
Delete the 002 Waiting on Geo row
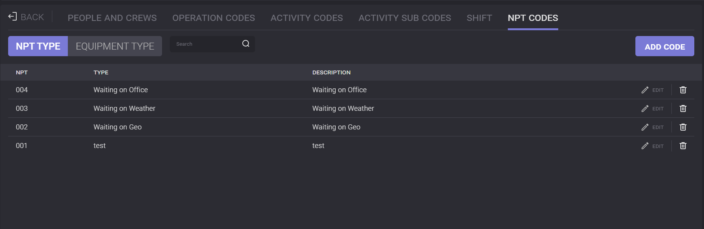click(x=683, y=127)
